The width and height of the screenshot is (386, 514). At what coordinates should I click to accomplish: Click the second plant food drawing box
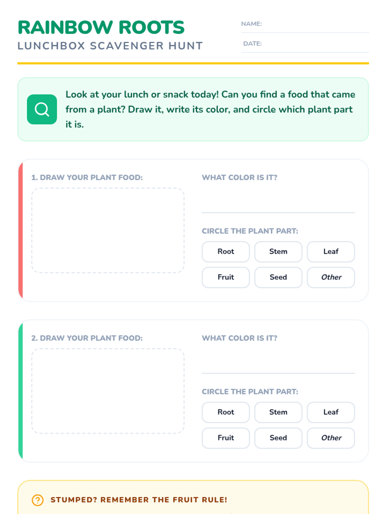(x=108, y=391)
